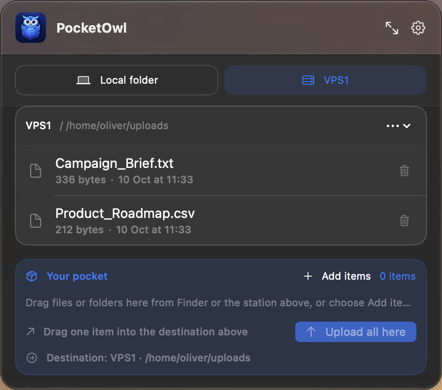Collapse the VPS1 panel with the chevron

pyautogui.click(x=407, y=126)
